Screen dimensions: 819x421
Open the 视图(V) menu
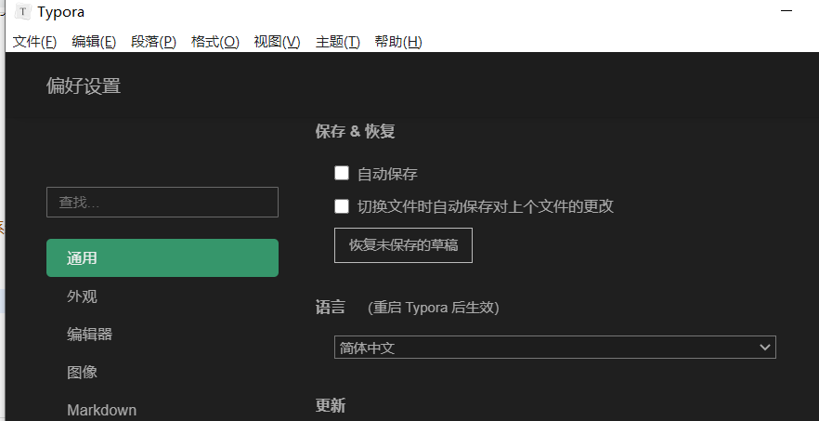(277, 42)
